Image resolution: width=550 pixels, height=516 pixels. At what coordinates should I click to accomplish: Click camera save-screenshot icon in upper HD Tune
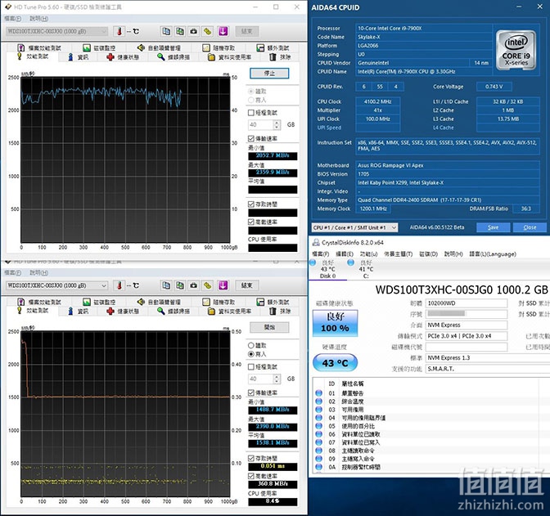(x=194, y=31)
